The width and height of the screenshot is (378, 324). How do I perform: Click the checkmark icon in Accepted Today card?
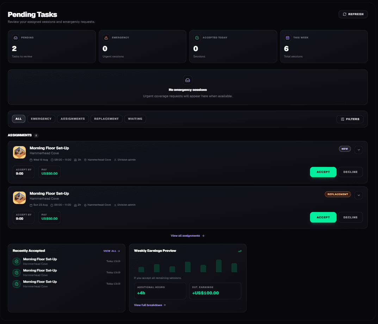(x=197, y=38)
